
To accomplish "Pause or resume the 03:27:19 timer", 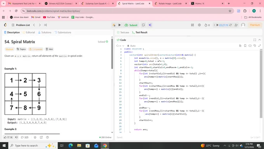I will 217,25.
